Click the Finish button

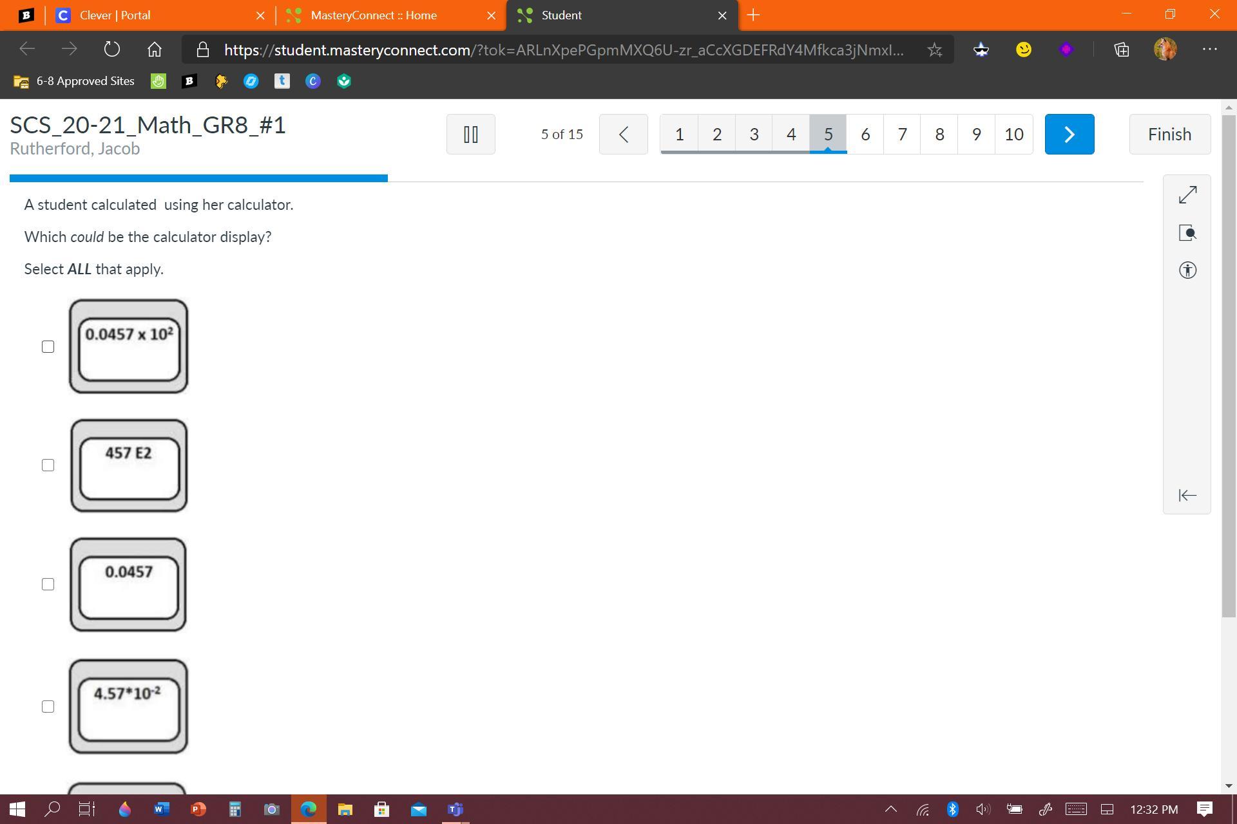tap(1169, 134)
